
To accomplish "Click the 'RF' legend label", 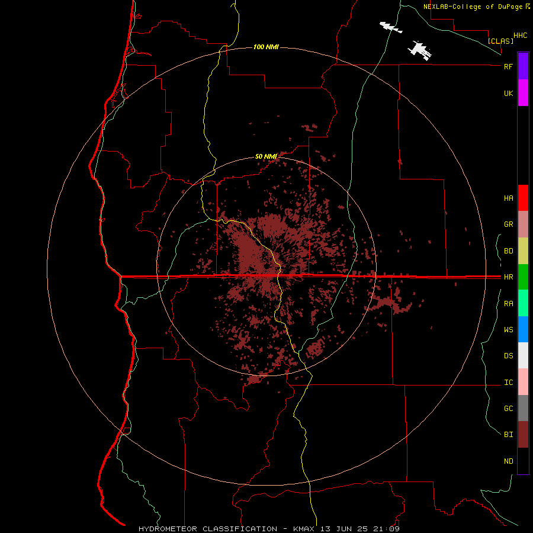I will (508, 66).
